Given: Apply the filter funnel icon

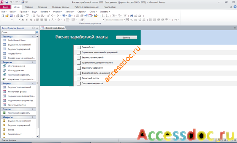Looking at the screenshot, I should coord(125,16).
